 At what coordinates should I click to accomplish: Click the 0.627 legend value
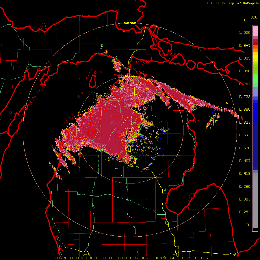click(x=245, y=122)
